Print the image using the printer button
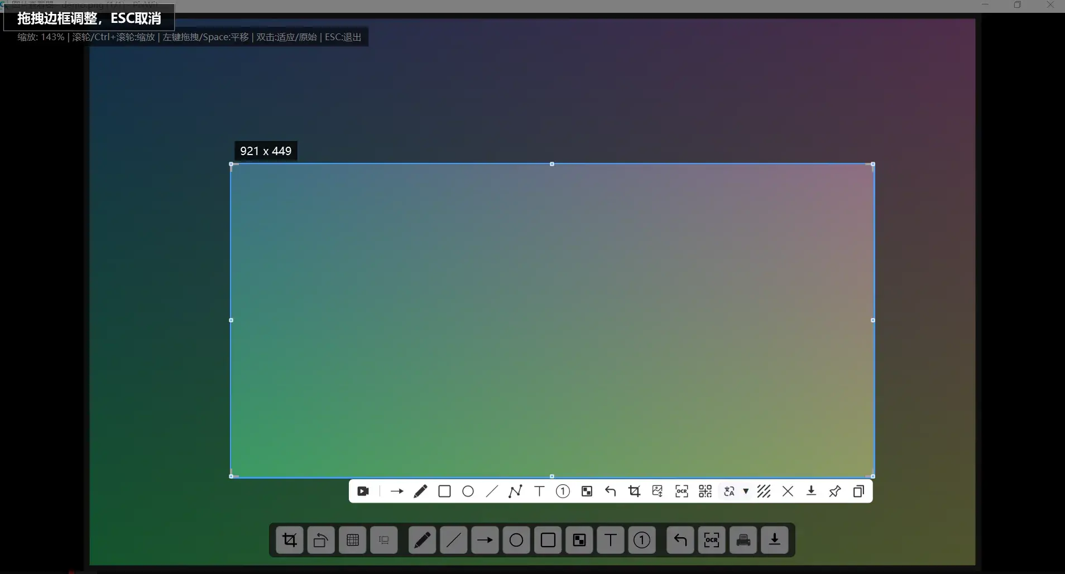 [x=743, y=540]
